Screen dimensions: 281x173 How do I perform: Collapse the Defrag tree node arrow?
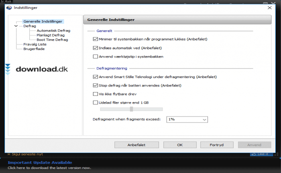(x=16, y=26)
